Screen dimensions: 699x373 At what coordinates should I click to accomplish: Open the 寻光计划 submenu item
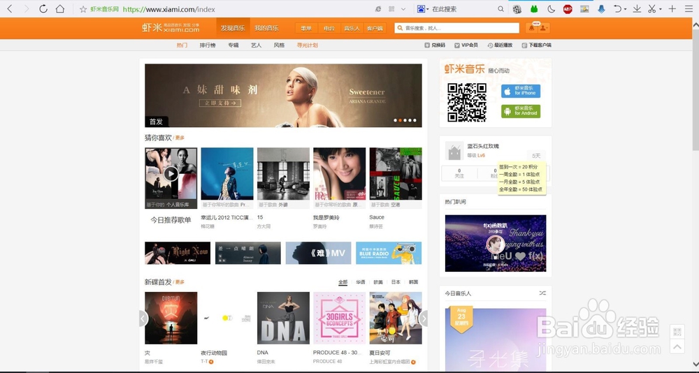coord(308,45)
